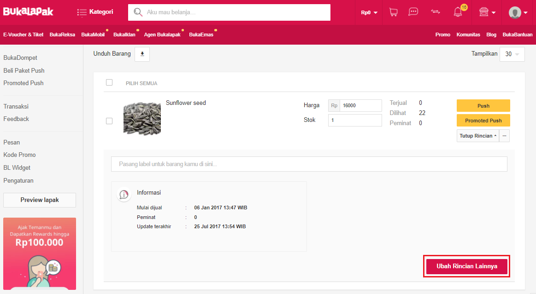Viewport: 536px width, 294px height.
Task: Open the Tampilkan 30 dropdown
Action: [512, 54]
